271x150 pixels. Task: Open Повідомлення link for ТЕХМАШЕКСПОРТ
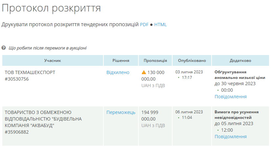point(231,97)
